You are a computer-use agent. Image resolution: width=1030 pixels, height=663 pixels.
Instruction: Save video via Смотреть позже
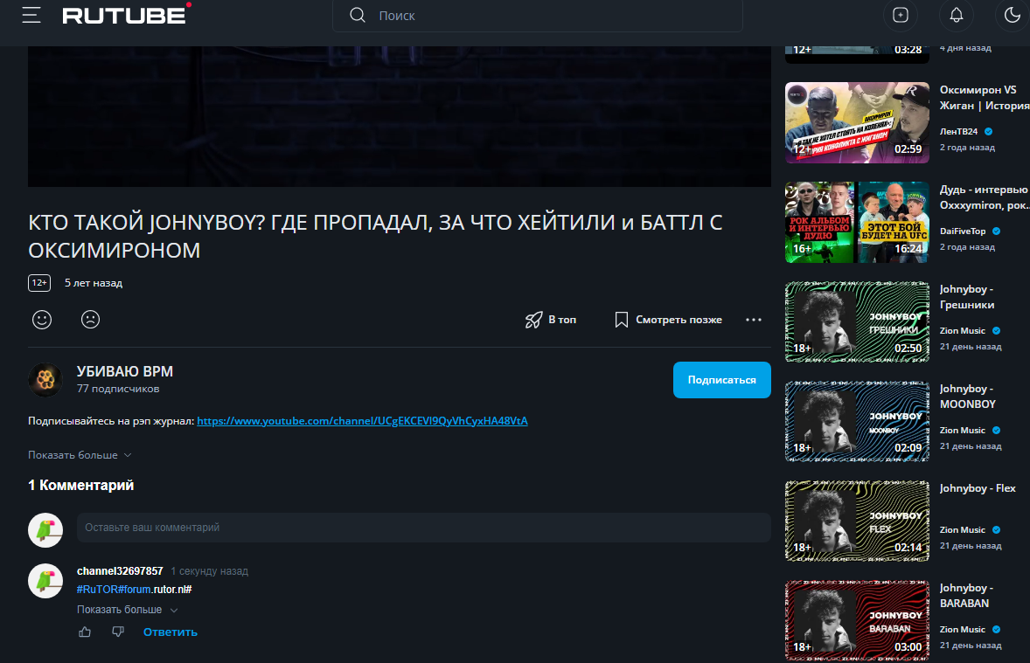(668, 320)
